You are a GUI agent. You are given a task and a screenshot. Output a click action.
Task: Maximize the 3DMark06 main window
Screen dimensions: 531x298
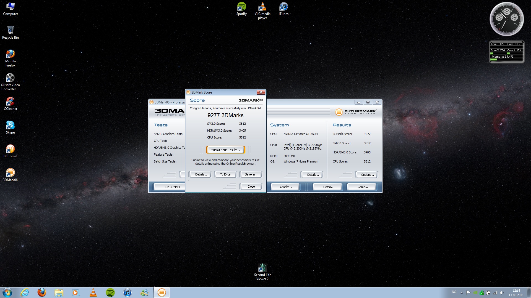368,102
